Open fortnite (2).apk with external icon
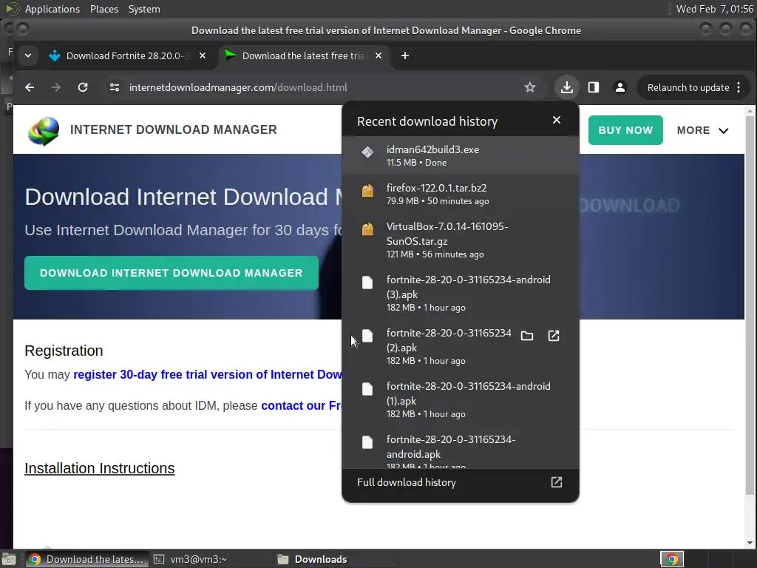The height and width of the screenshot is (568, 757). (554, 336)
